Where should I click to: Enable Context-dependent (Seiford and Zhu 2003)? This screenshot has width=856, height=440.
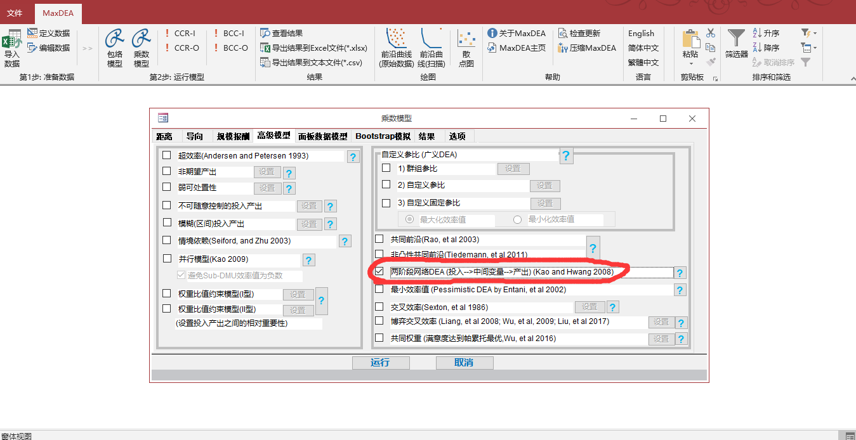[x=167, y=240]
